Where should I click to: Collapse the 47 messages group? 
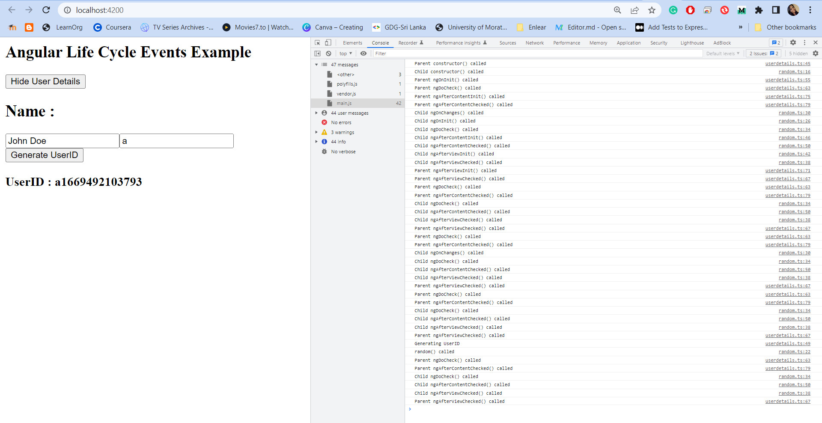click(x=316, y=65)
